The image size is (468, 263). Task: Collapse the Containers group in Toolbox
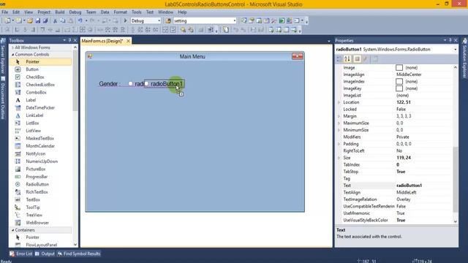[12, 230]
